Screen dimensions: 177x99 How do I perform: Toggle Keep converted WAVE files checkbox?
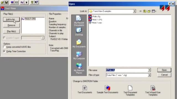click(x=4, y=47)
